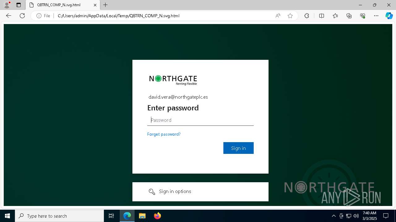Image resolution: width=396 pixels, height=222 pixels.
Task: Toggle the Split screen icon
Action: [x=321, y=16]
